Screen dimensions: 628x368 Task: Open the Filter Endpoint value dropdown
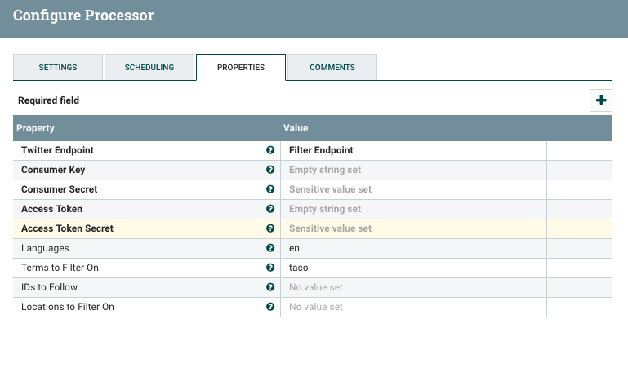click(x=412, y=150)
